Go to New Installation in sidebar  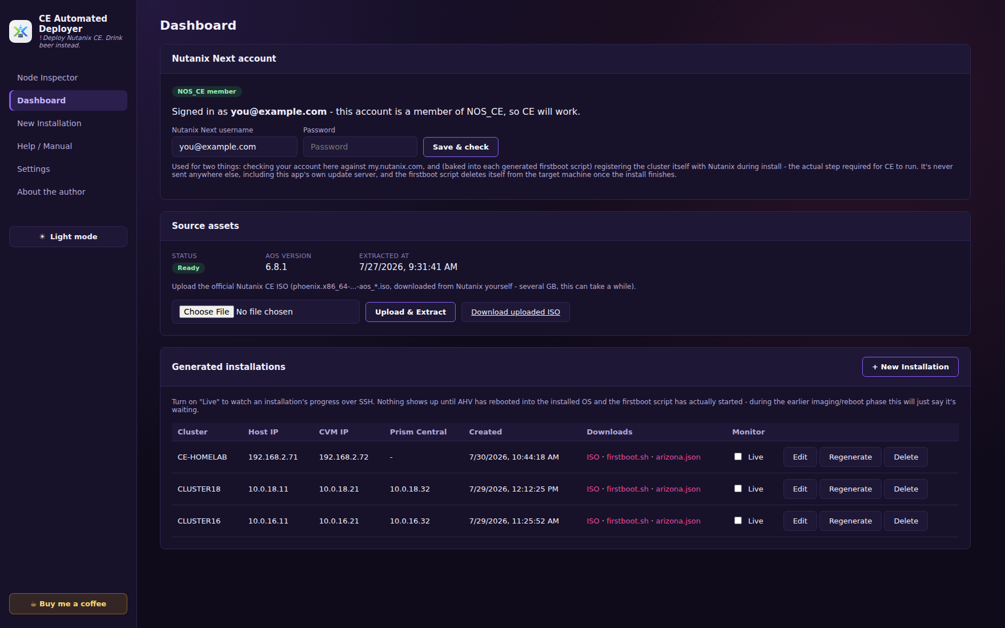pyautogui.click(x=68, y=123)
